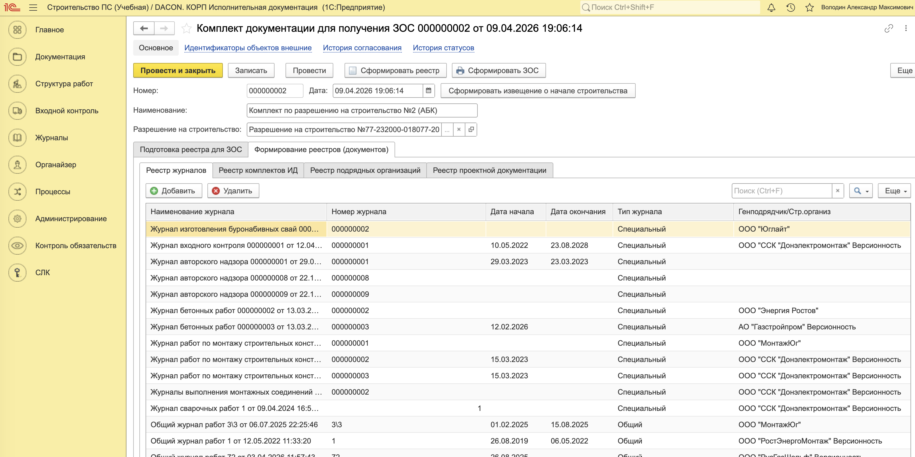Open linked Разрешение на строительство form
915x457 pixels.
[471, 130]
